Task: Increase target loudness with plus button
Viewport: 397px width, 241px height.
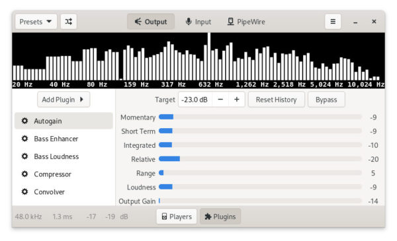Action: pyautogui.click(x=237, y=100)
